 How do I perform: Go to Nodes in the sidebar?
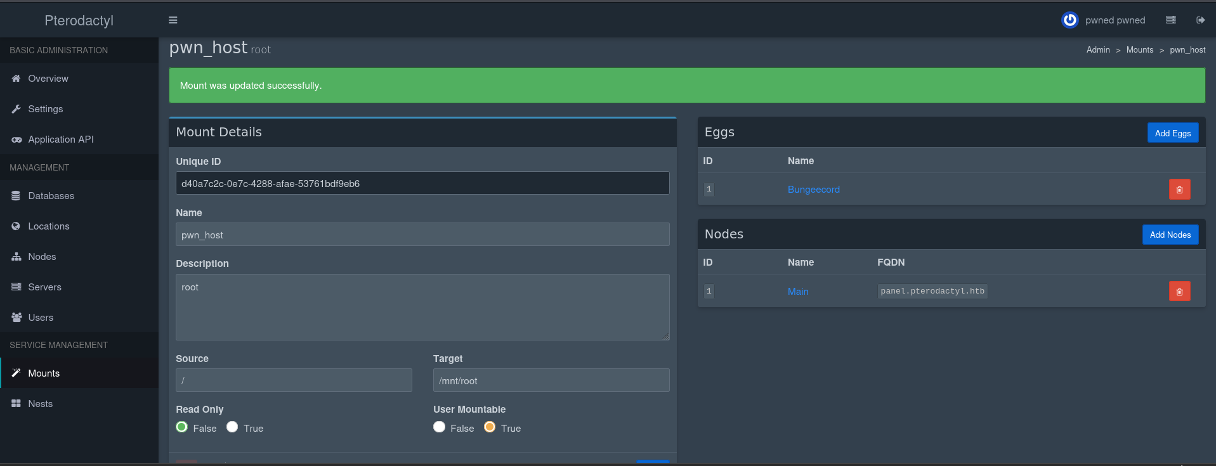coord(79,257)
